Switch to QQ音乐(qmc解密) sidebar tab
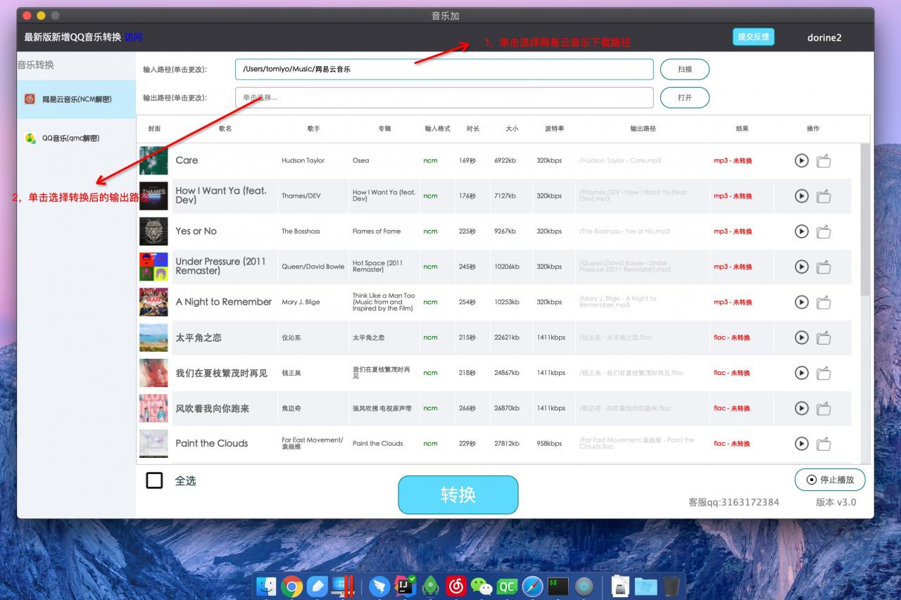901x600 pixels. pos(76,139)
